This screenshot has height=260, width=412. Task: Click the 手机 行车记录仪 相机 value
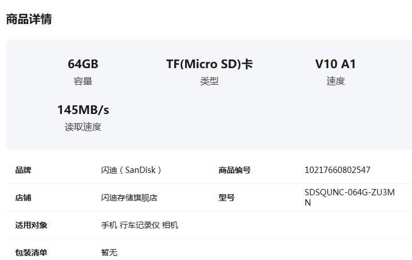(x=139, y=225)
